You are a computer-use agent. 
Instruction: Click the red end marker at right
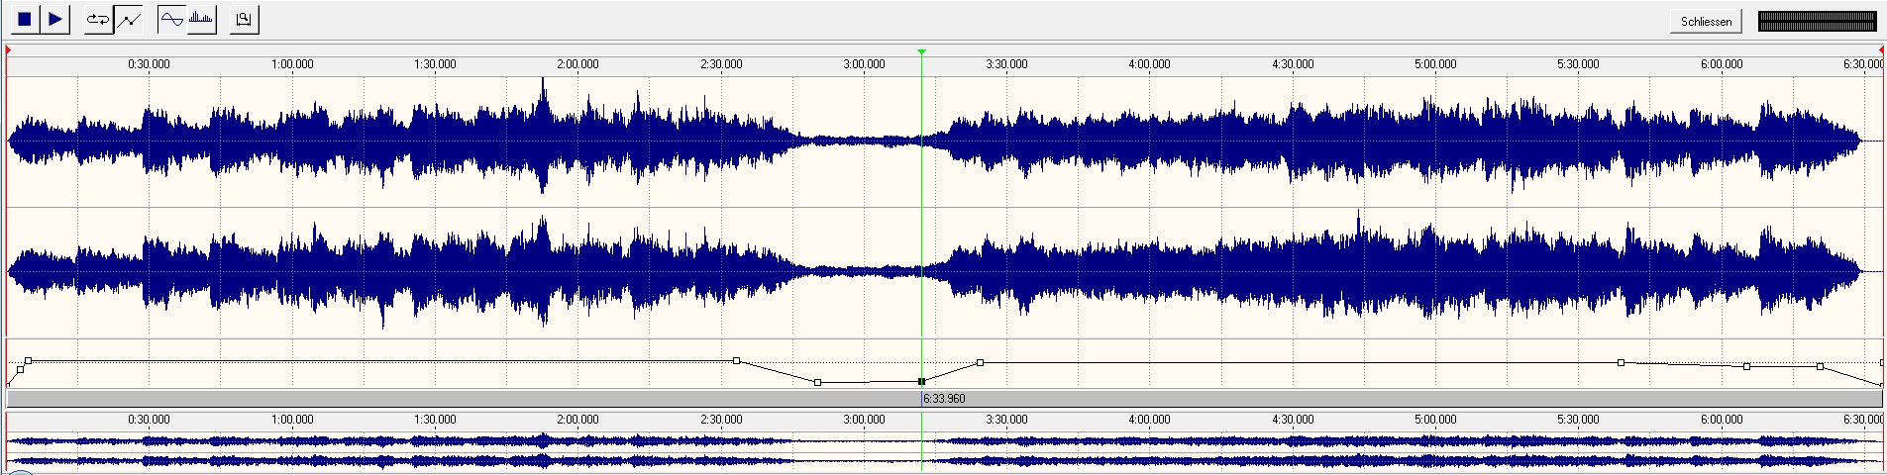point(1880,49)
